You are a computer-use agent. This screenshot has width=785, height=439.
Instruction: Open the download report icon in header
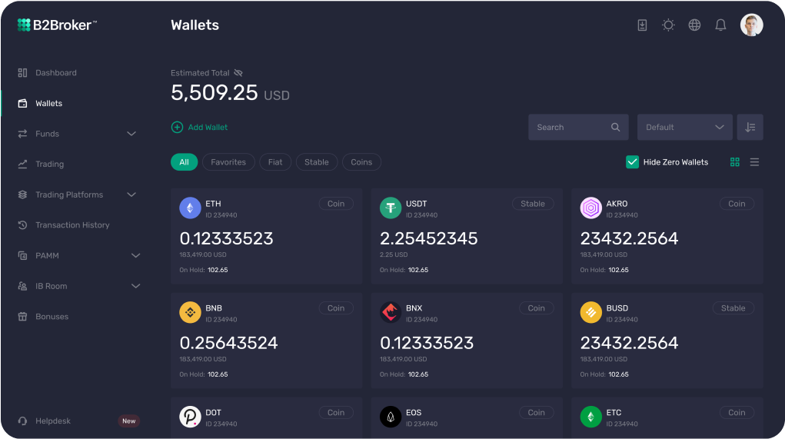point(642,25)
